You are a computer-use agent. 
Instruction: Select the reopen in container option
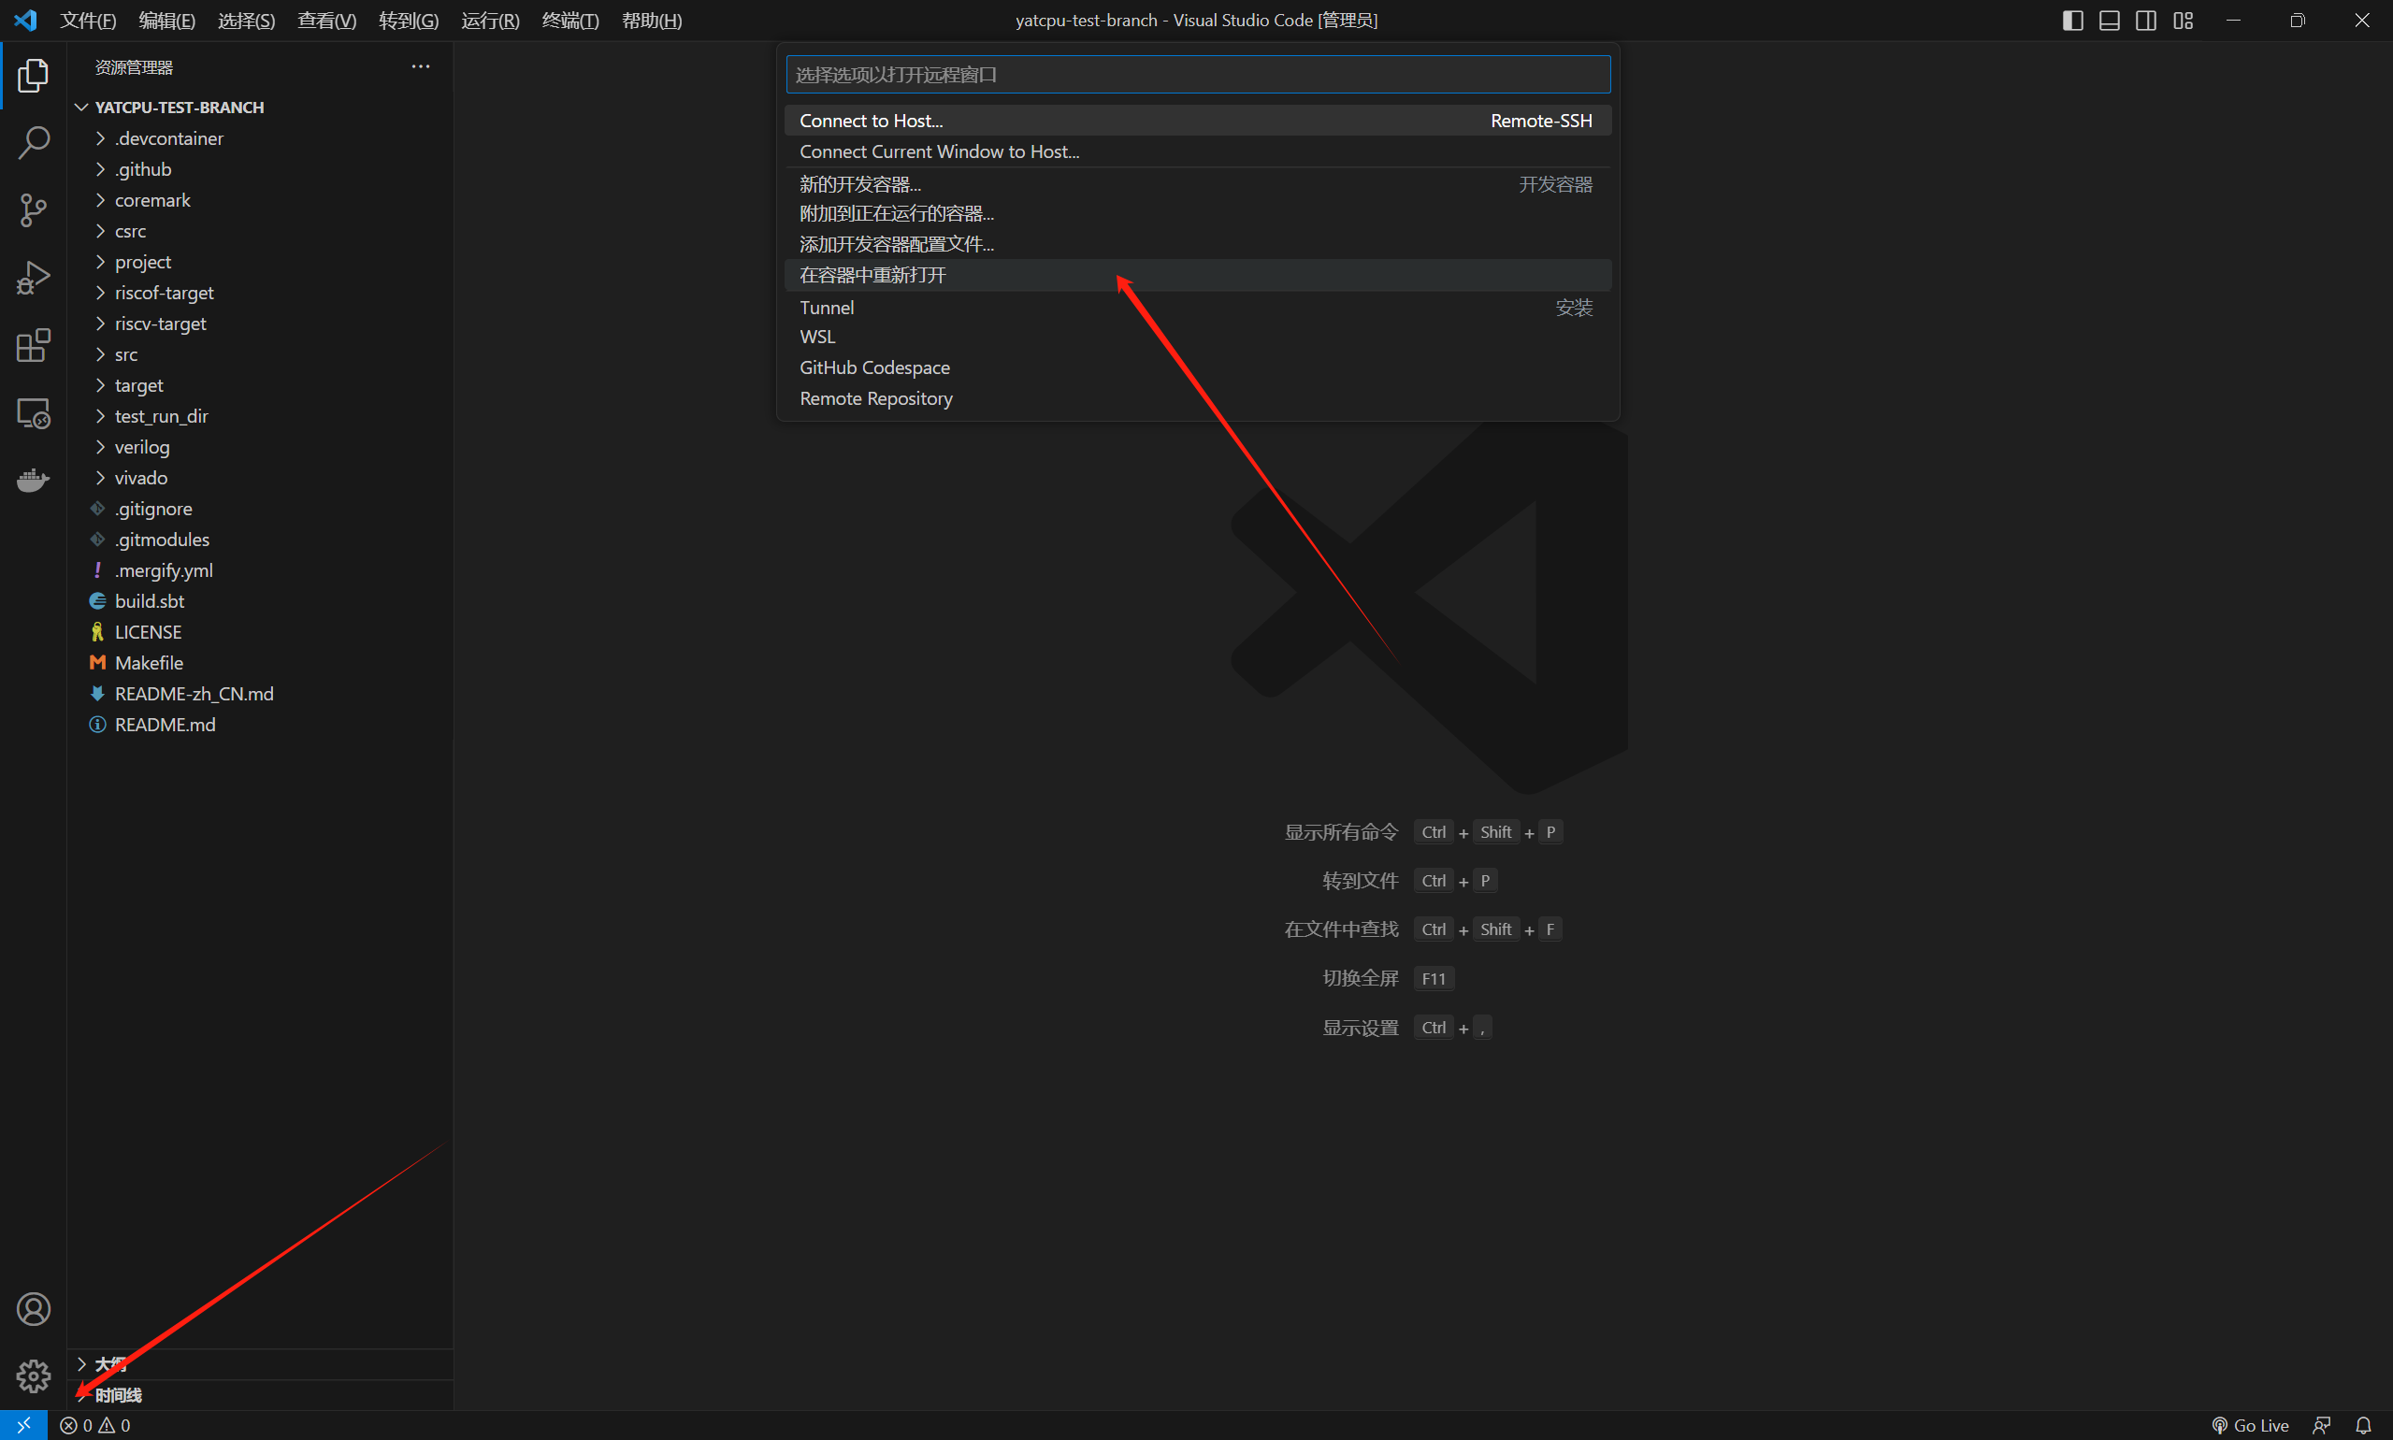(872, 276)
